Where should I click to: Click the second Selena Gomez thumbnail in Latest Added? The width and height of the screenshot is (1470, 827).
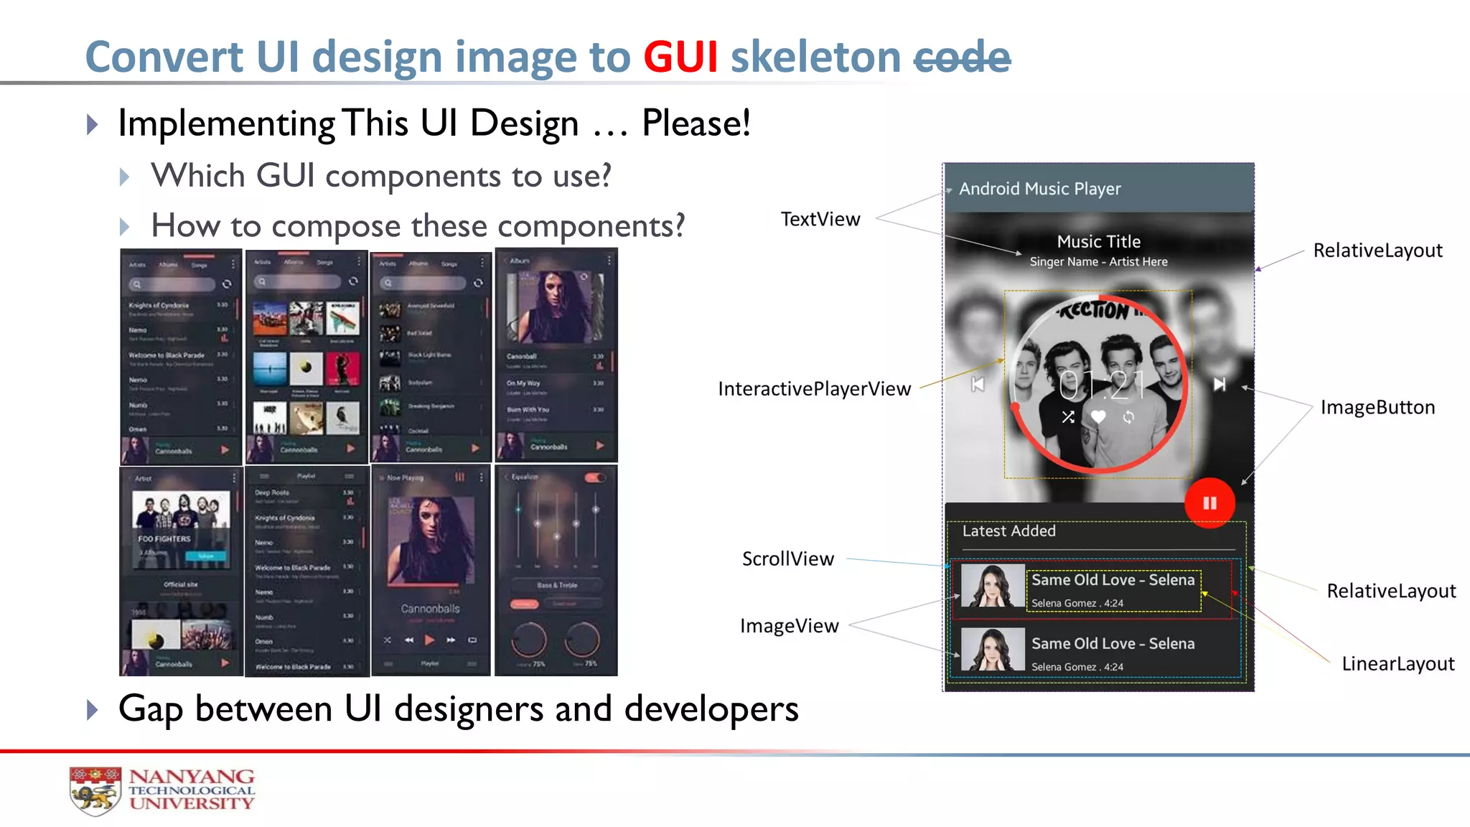(993, 649)
